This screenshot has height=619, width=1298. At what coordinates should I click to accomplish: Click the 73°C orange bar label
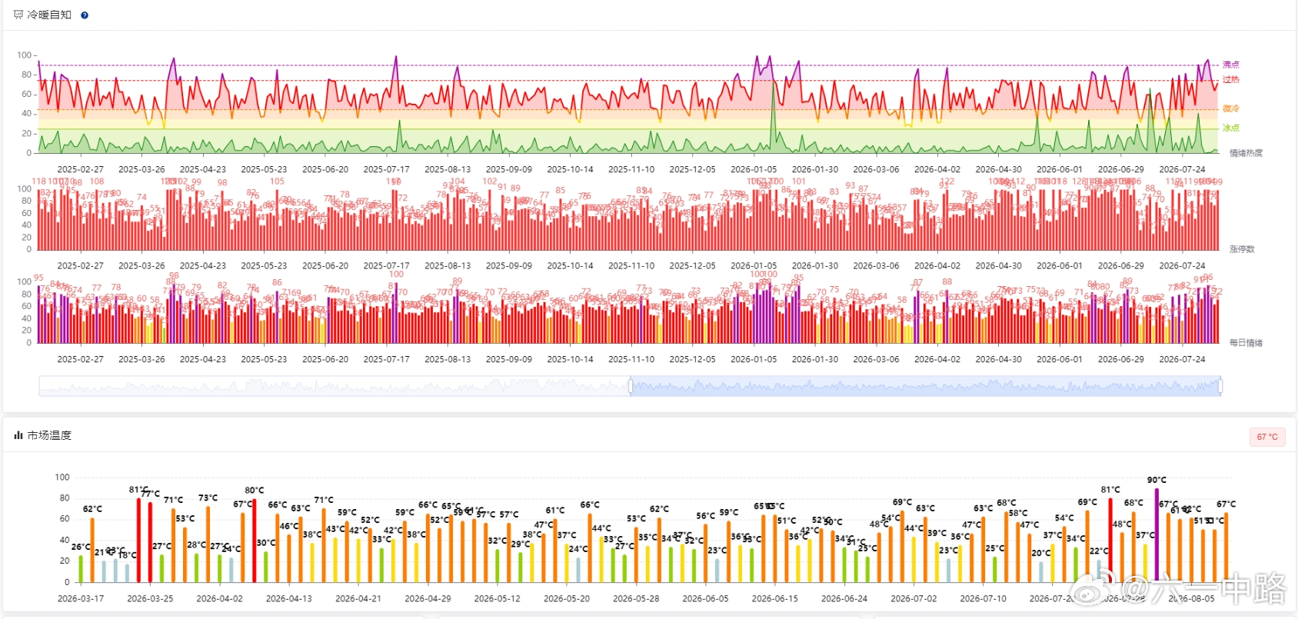(x=208, y=498)
